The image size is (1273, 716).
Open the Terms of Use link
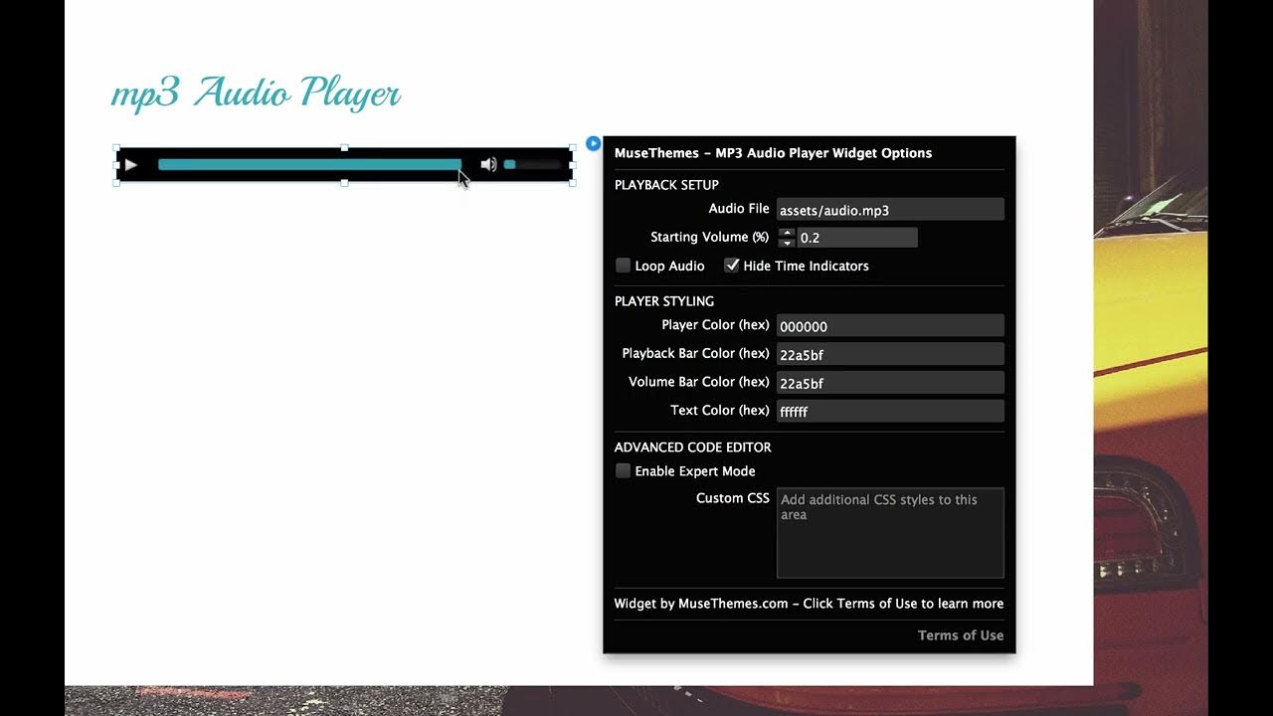click(x=961, y=635)
